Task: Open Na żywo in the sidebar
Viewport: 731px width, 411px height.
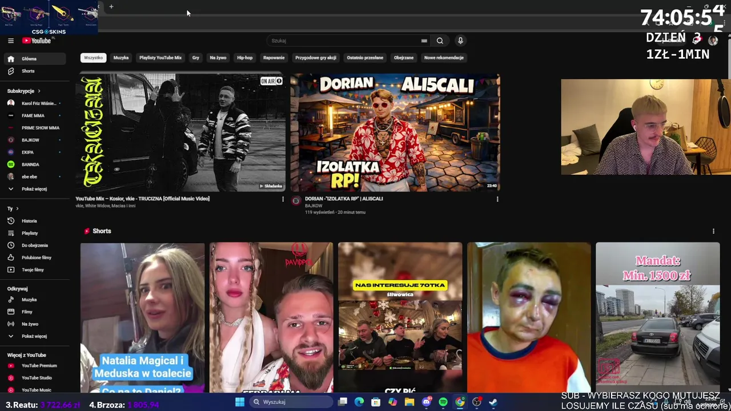Action: pos(35,324)
